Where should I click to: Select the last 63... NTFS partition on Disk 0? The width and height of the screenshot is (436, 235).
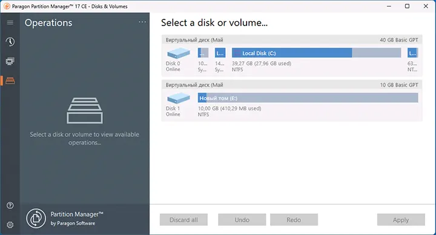point(412,53)
